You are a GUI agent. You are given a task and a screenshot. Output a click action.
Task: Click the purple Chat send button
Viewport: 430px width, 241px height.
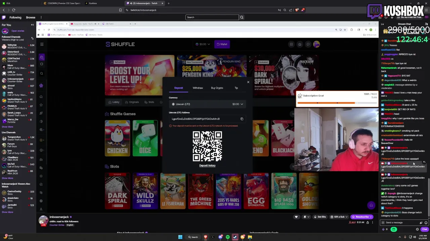click(425, 229)
